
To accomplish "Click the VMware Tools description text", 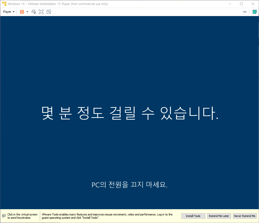I will tap(107, 216).
